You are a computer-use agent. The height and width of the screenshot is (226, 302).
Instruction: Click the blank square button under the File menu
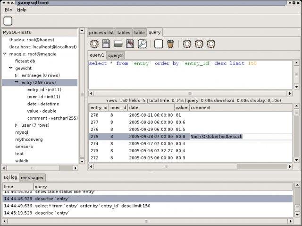click(x=8, y=21)
